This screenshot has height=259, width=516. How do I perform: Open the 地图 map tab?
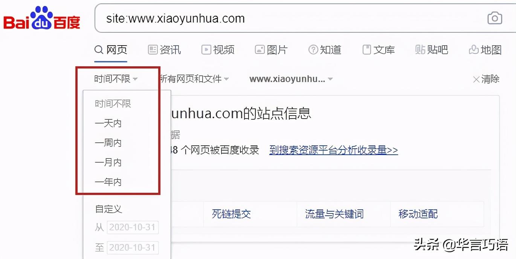pos(485,50)
